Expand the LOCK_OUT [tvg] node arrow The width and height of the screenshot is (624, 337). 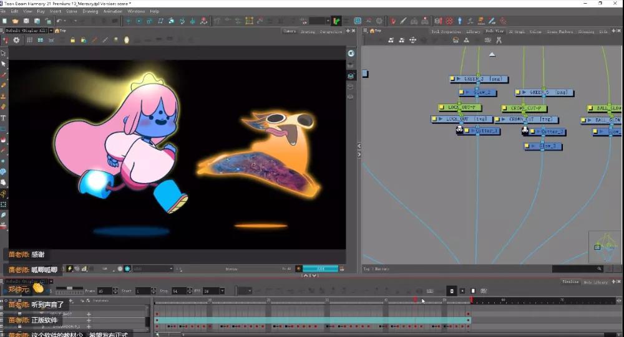tap(441, 119)
